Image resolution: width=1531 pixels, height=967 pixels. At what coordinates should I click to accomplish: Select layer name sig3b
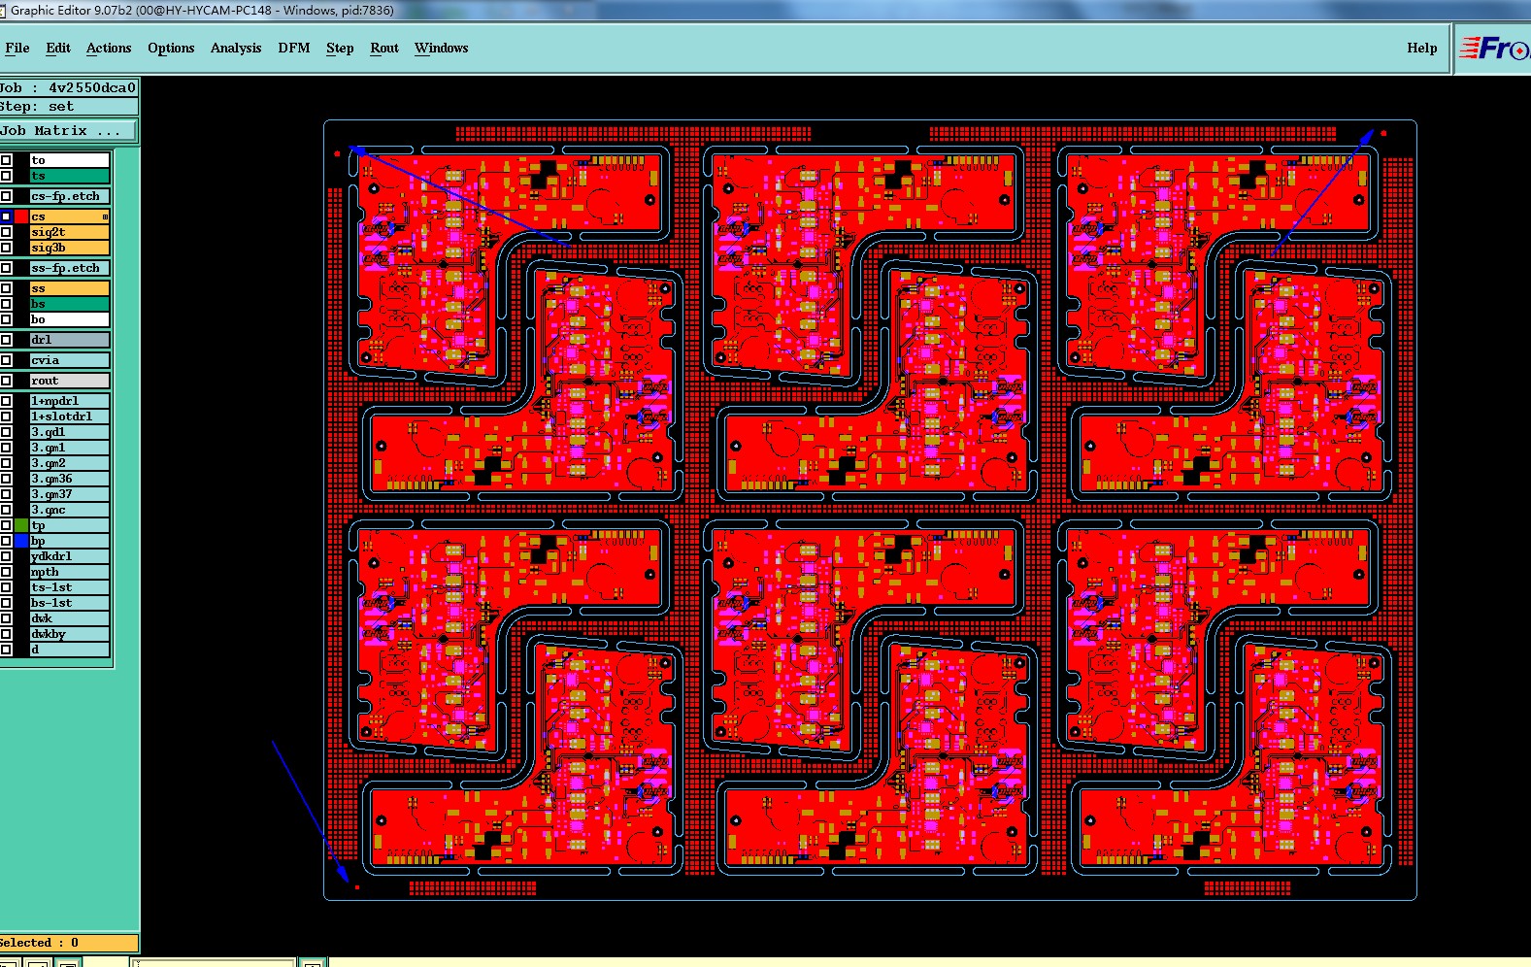(x=70, y=248)
